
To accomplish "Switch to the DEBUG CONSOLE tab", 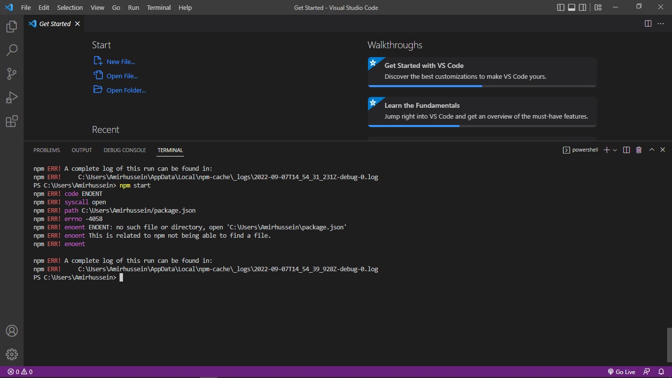I will click(124, 150).
